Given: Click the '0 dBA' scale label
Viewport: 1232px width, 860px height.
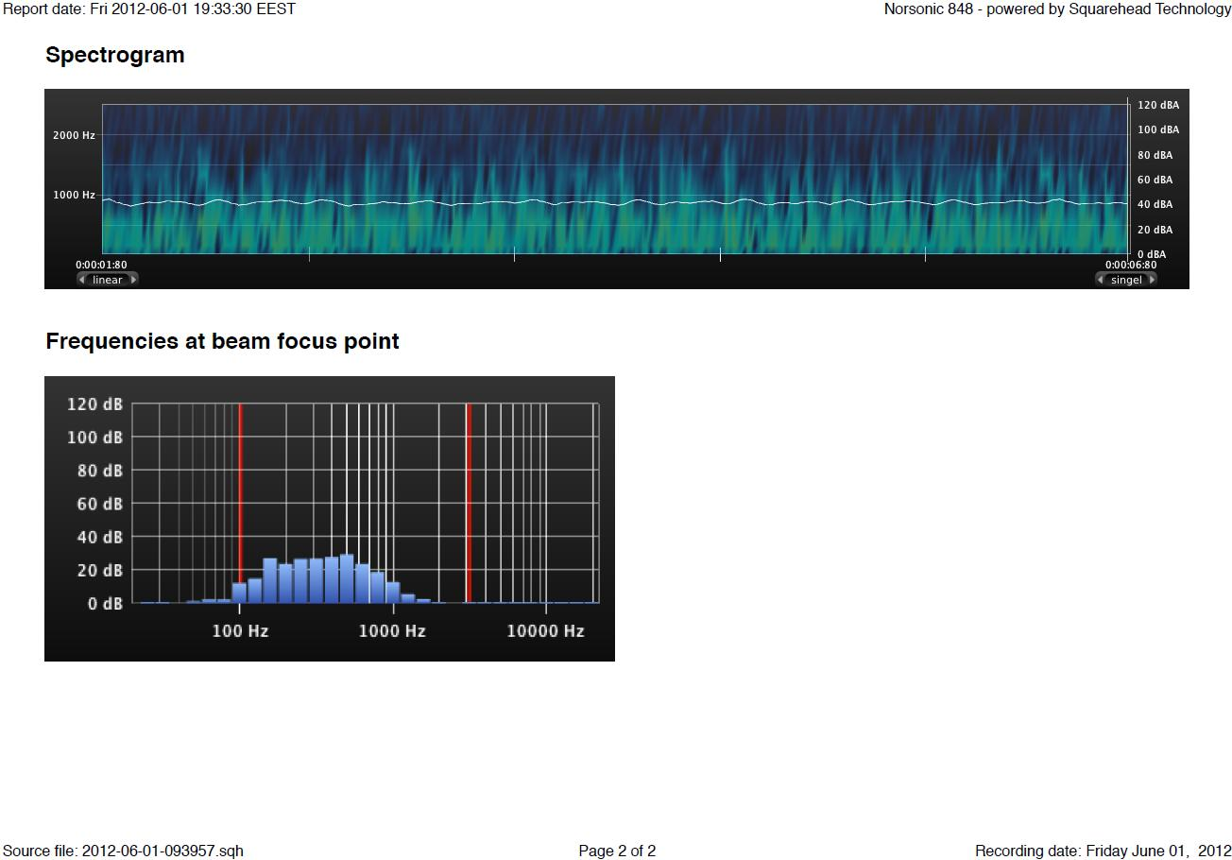Looking at the screenshot, I should coord(1151,254).
